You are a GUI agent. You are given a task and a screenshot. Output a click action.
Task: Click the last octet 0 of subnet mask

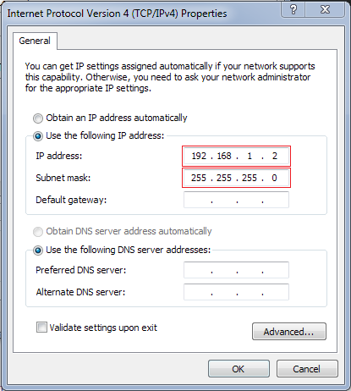pos(274,178)
